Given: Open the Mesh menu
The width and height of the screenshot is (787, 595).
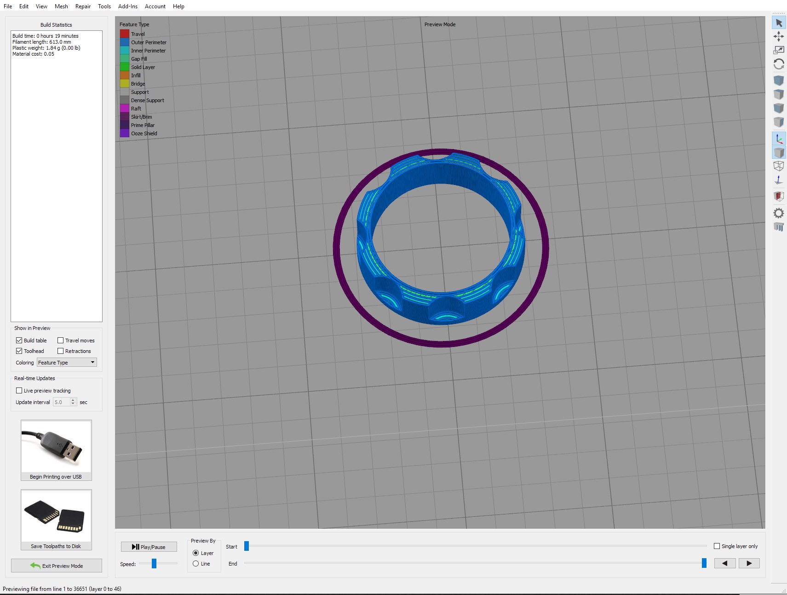Looking at the screenshot, I should coord(61,6).
